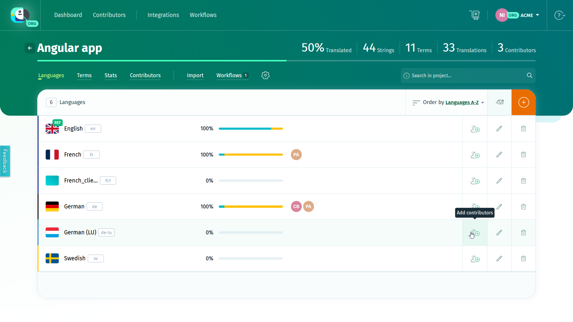Screen dimensions: 573x322
Task: Add contributors to German (LU)
Action: (x=475, y=233)
